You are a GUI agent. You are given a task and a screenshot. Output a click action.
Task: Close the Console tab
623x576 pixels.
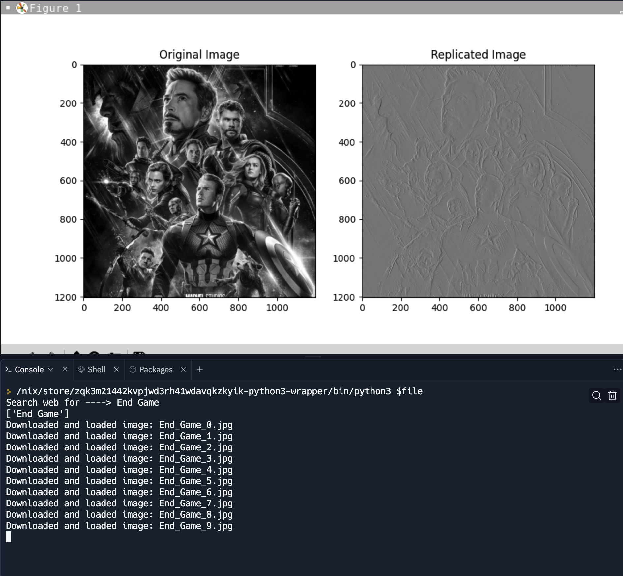[x=65, y=369]
